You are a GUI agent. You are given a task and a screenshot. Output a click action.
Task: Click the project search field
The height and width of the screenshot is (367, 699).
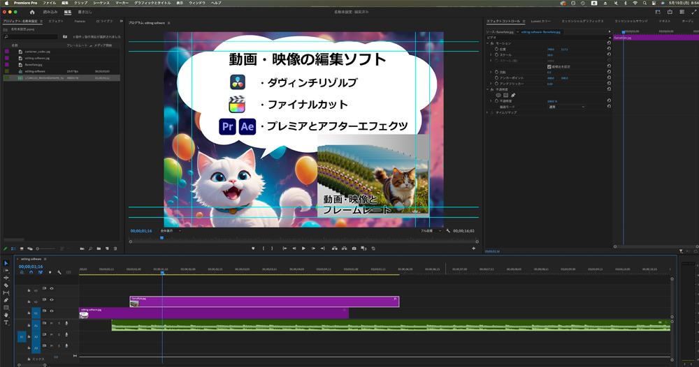point(31,37)
